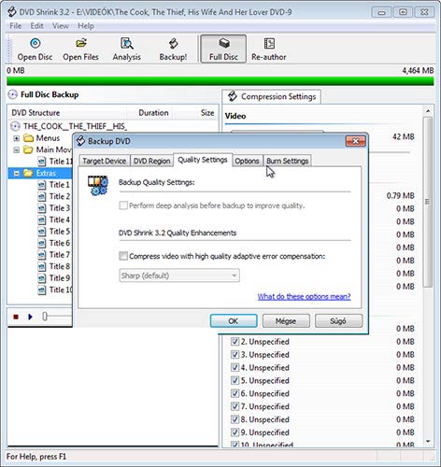Uncheck the 2. Unspecified stream
The width and height of the screenshot is (441, 467).
235,342
